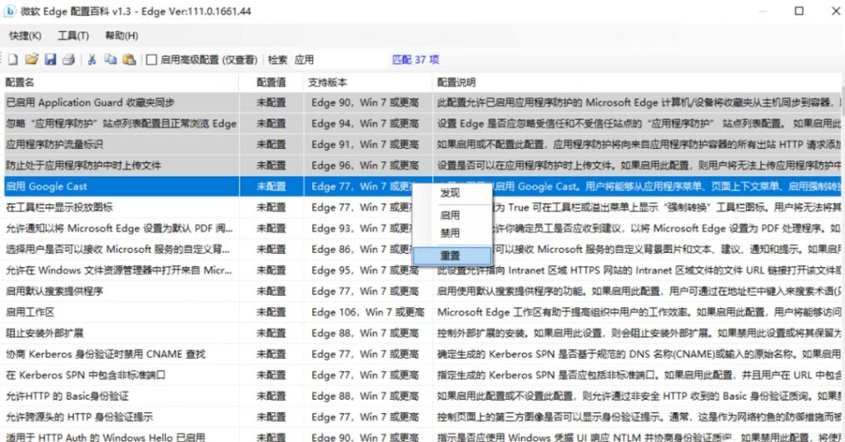
Task: Click the vertical scrollbar on the right
Action: pos(843,259)
